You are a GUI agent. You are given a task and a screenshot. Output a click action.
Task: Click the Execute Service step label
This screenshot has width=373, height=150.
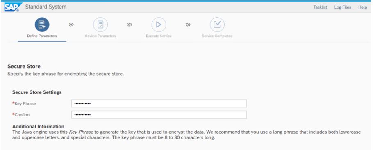click(x=159, y=36)
